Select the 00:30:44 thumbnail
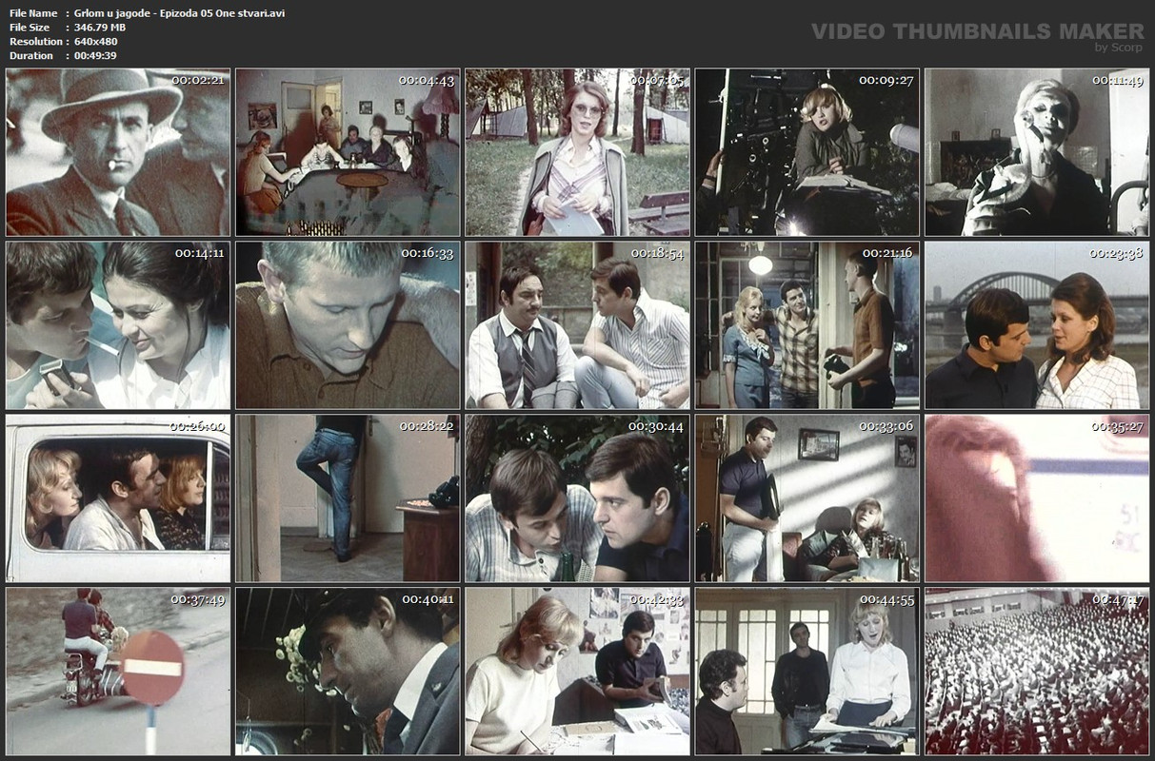Screen dimensions: 1155x761 577,498
